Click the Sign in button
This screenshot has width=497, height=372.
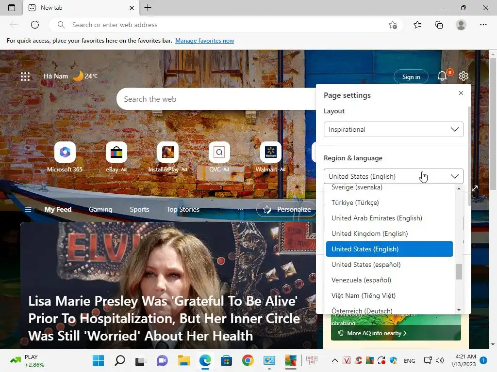point(411,77)
